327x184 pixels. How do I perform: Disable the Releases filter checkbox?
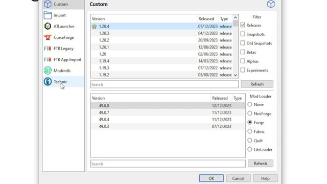(x=243, y=25)
